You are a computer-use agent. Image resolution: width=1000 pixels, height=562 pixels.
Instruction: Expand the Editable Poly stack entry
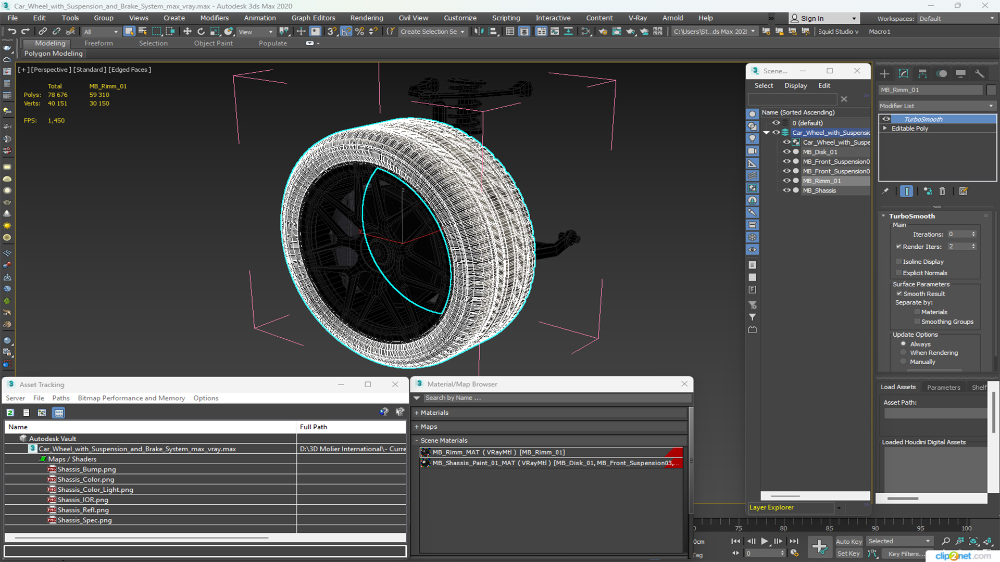pos(884,128)
